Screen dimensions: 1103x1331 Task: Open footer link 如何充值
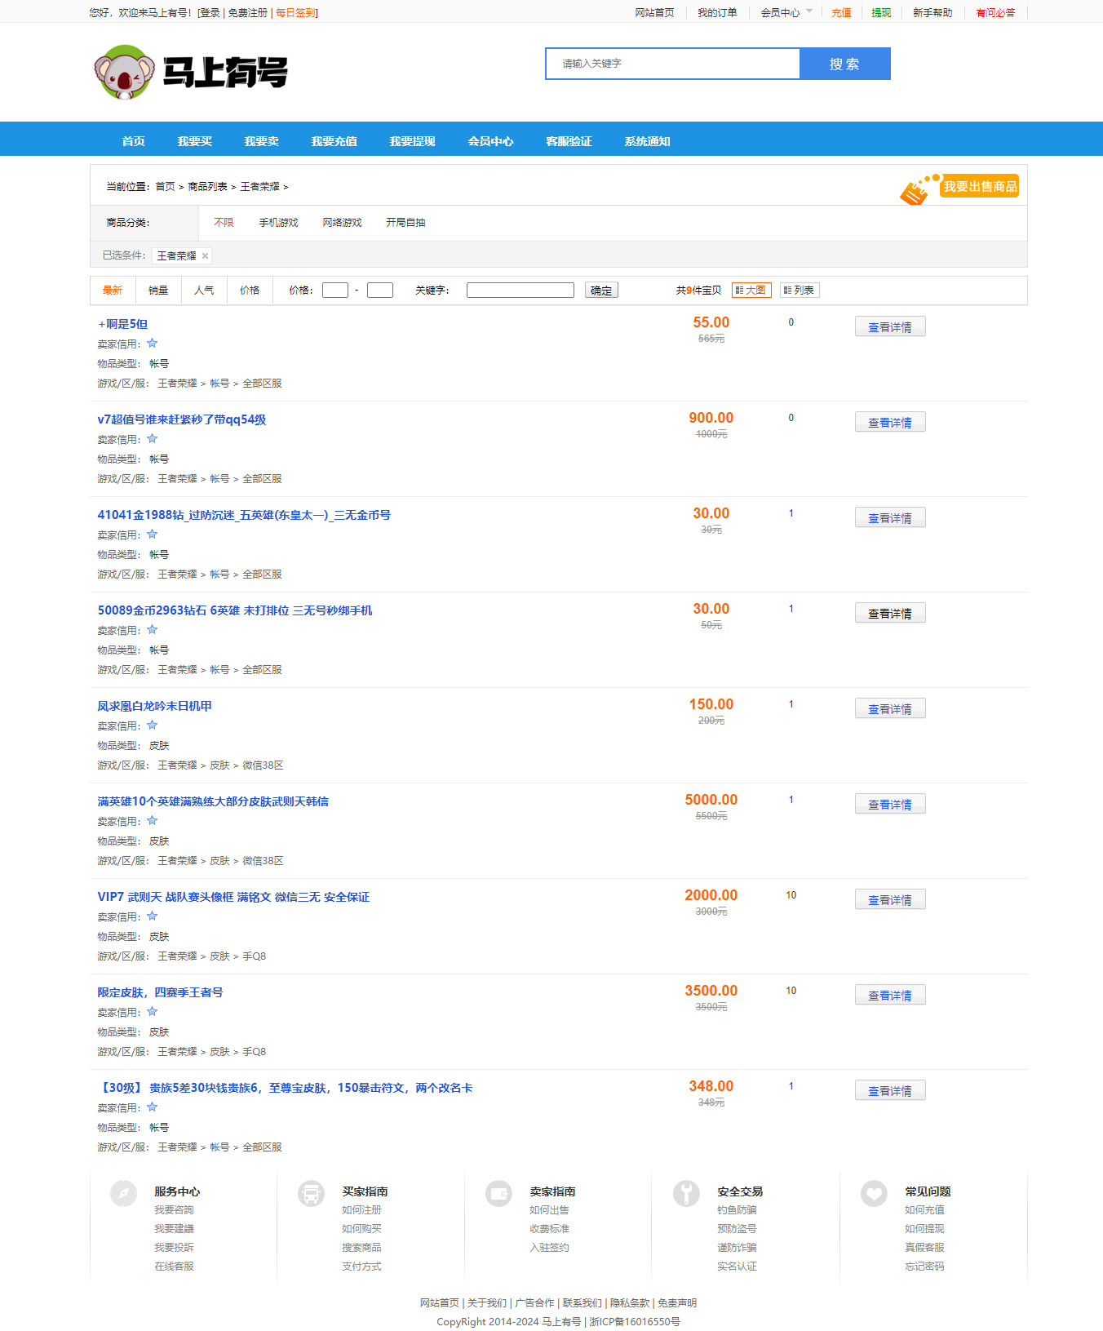924,1210
